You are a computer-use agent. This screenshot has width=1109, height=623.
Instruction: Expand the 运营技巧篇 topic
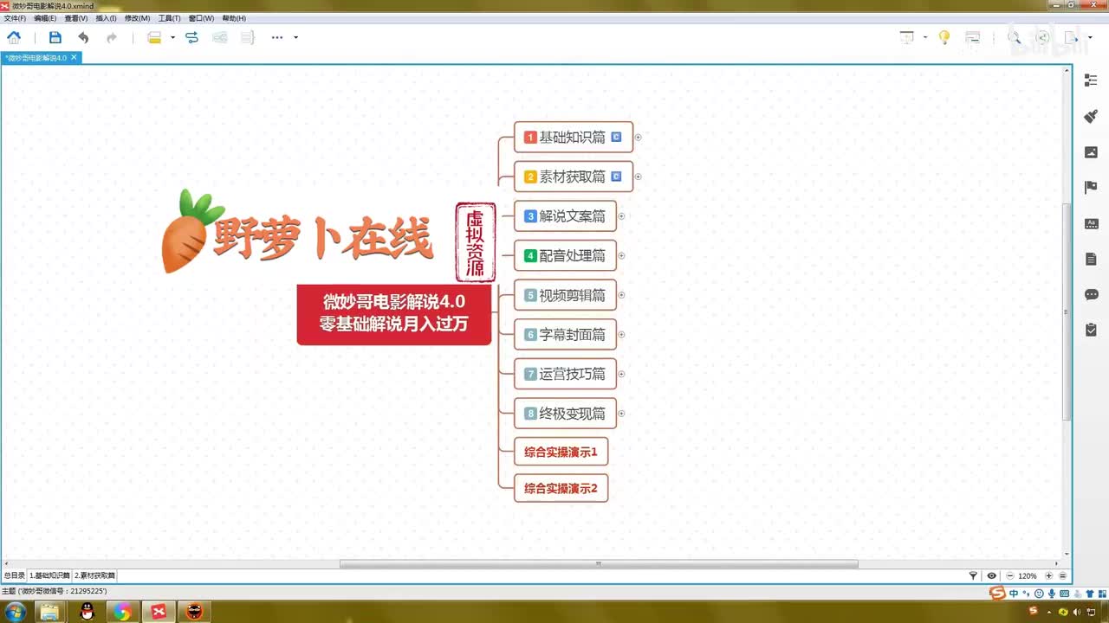(x=621, y=374)
